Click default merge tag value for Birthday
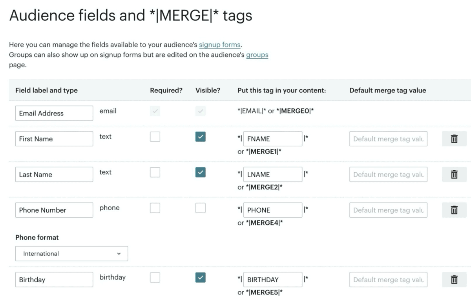This screenshot has height=296, width=471. pyautogui.click(x=388, y=280)
